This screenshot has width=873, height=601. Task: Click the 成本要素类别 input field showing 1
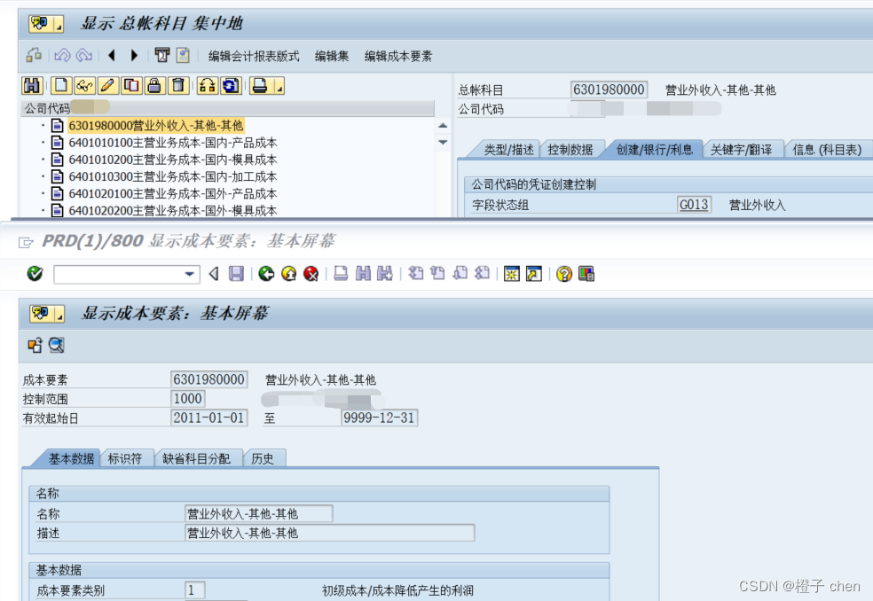[194, 589]
